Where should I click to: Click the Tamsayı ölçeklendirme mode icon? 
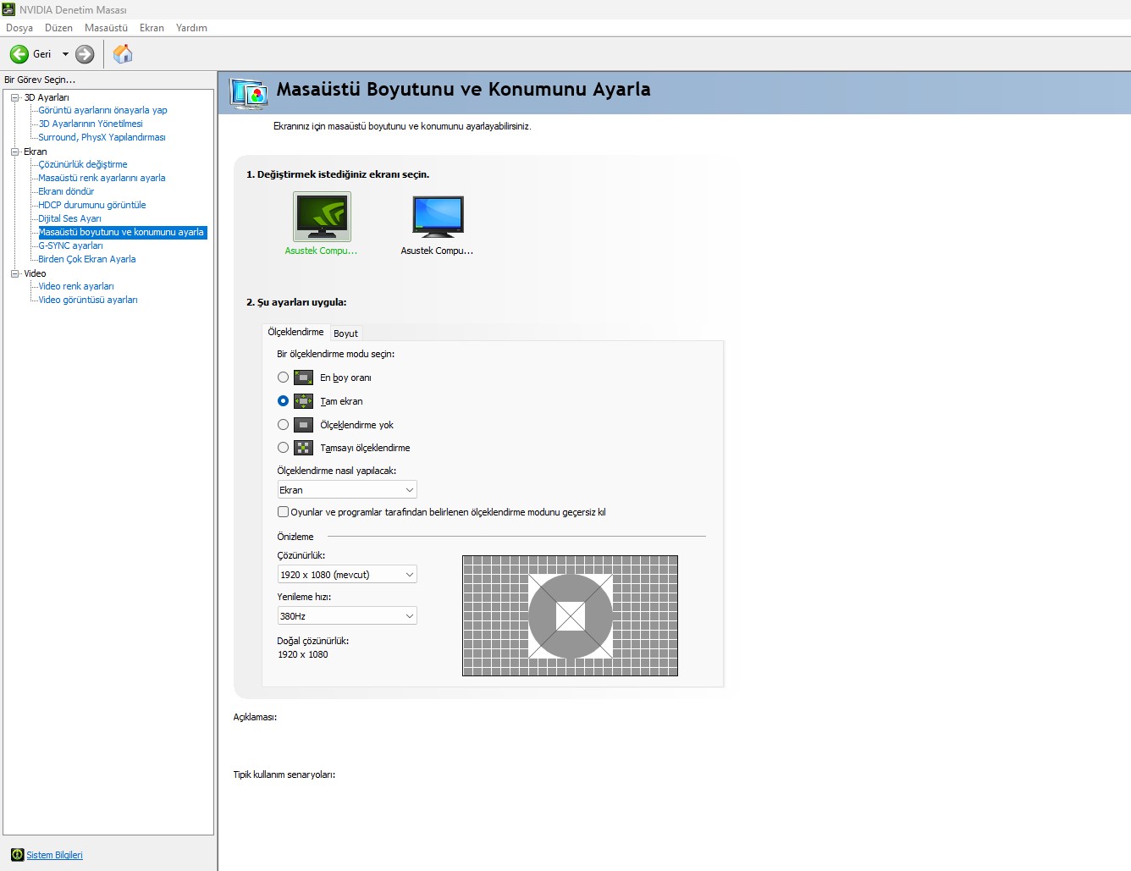303,448
